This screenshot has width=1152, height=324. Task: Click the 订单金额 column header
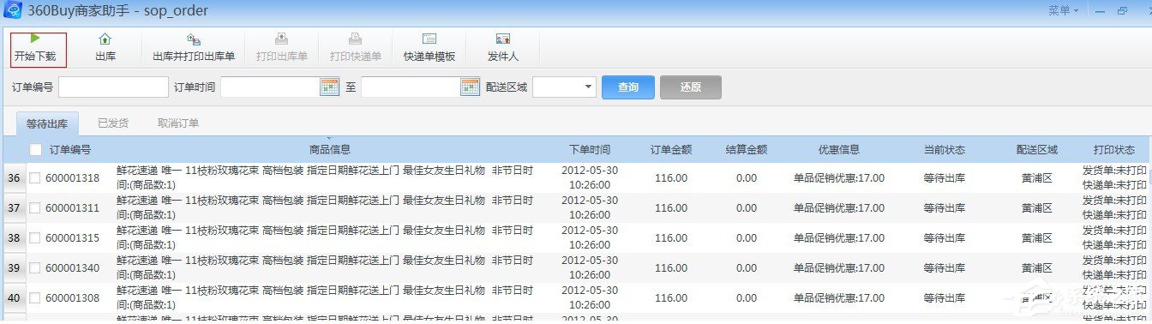671,150
